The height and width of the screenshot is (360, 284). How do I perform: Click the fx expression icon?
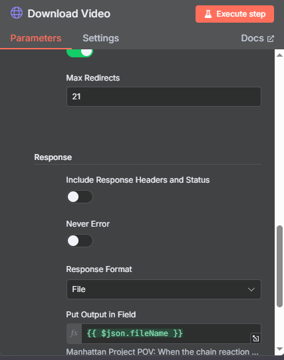coord(74,333)
